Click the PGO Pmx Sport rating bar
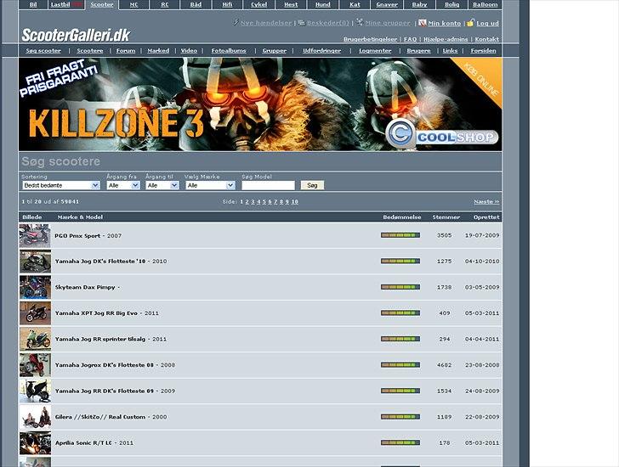Screen dimensions: 619x467 [400, 235]
